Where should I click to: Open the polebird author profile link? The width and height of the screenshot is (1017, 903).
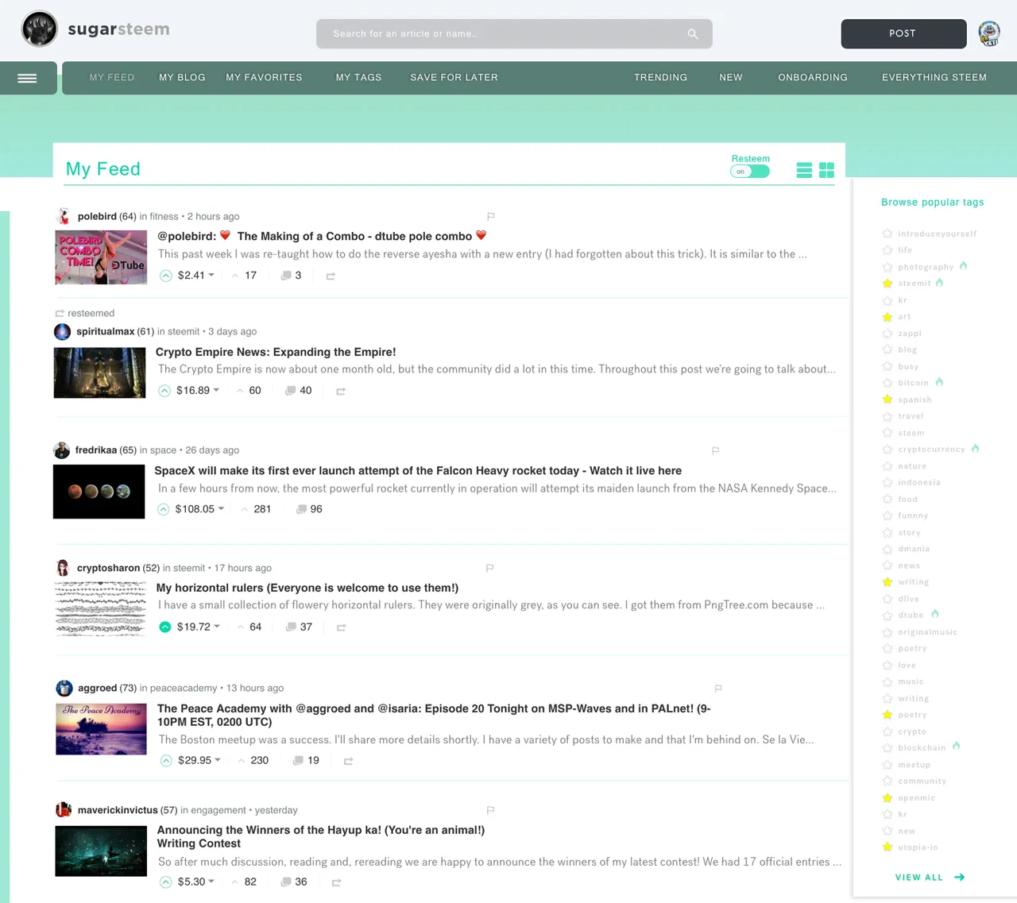(97, 216)
